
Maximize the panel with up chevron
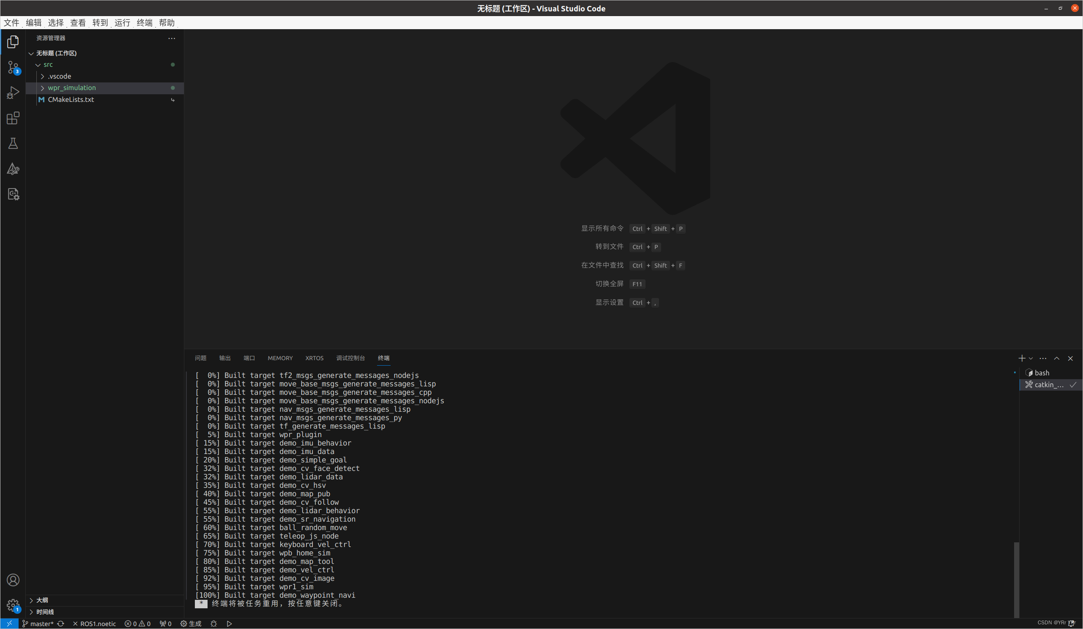click(1057, 358)
